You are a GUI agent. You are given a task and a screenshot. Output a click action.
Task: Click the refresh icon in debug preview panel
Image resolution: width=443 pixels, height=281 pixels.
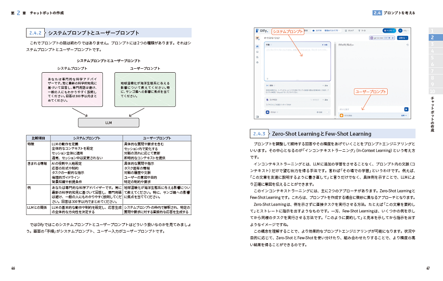(407, 45)
